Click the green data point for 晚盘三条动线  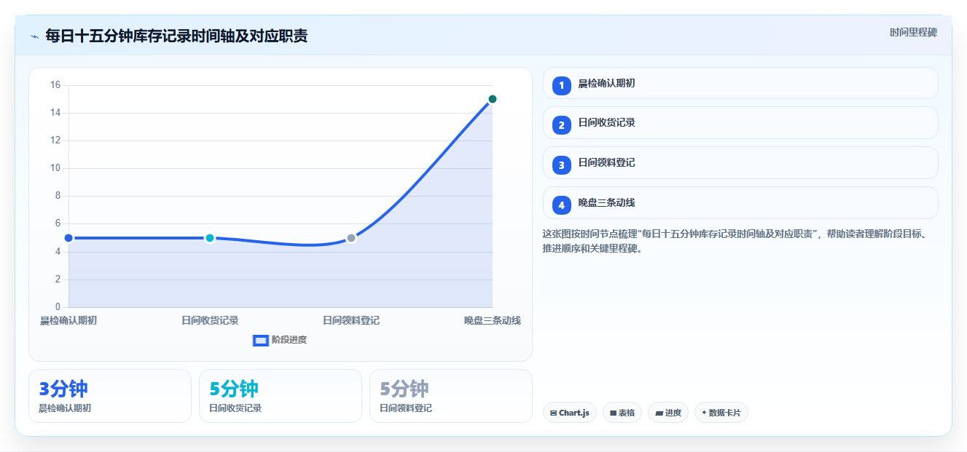[x=493, y=99]
